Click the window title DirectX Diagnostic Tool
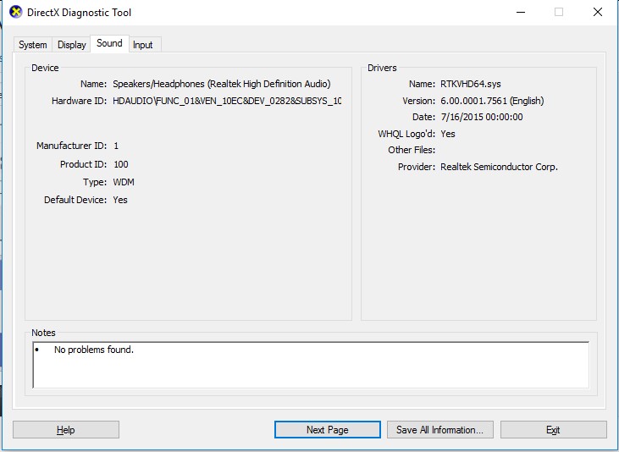Image resolution: width=619 pixels, height=452 pixels. [x=79, y=13]
